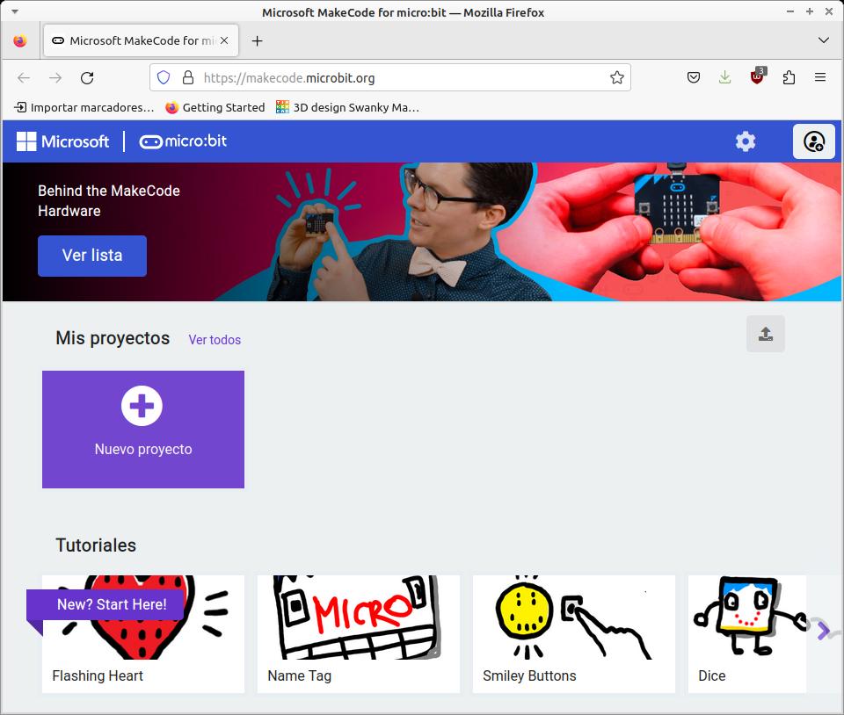Open Firefox downloads panel
844x715 pixels.
(x=725, y=77)
